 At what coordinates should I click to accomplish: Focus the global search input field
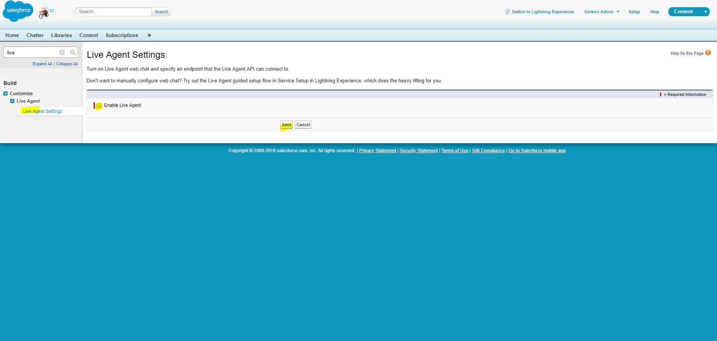[113, 12]
